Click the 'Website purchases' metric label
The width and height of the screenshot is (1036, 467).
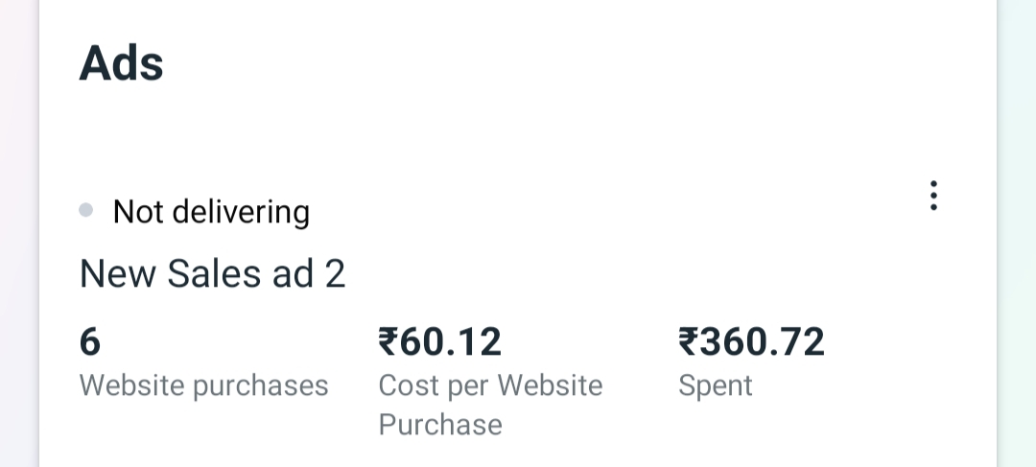pyautogui.click(x=203, y=385)
